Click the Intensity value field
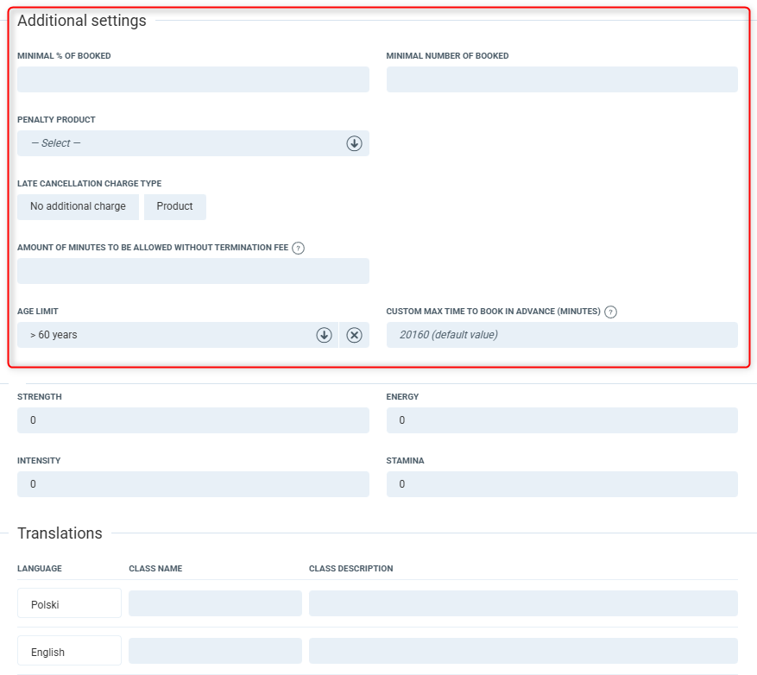 tap(192, 484)
